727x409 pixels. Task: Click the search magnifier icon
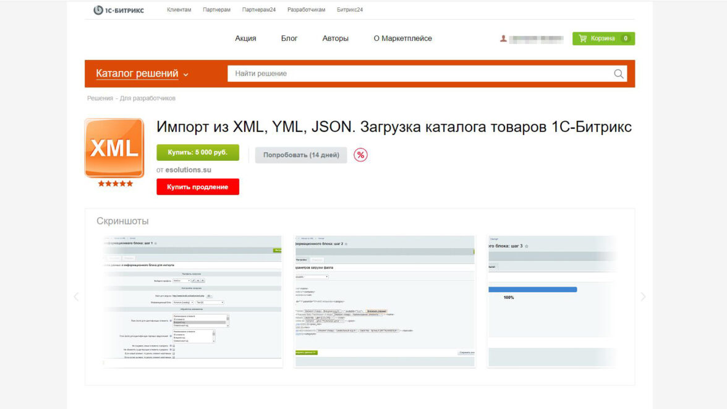pyautogui.click(x=619, y=74)
